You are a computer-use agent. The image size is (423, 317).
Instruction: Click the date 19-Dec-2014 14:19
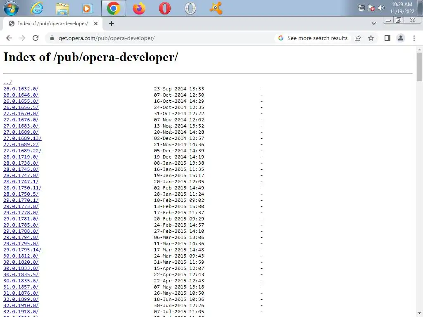(179, 157)
